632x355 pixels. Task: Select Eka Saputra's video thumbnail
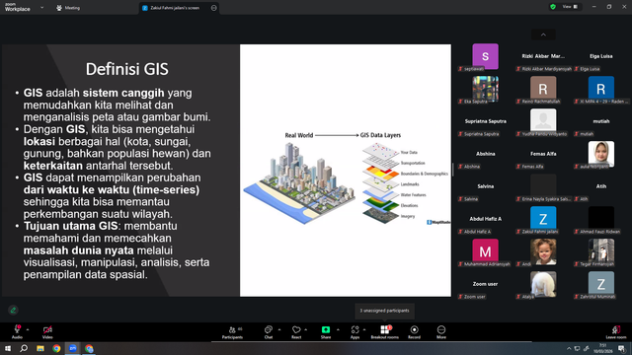(485, 90)
